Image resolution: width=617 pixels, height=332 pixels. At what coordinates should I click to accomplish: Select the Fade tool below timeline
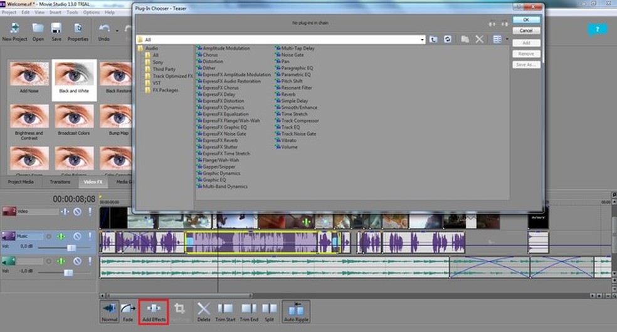(x=128, y=312)
